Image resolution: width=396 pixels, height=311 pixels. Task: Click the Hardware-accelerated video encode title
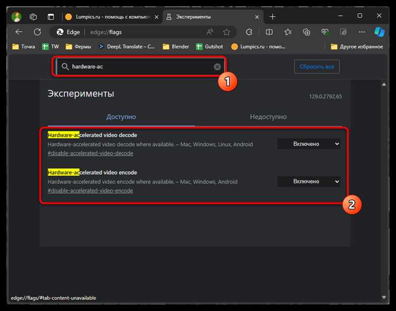(x=92, y=173)
